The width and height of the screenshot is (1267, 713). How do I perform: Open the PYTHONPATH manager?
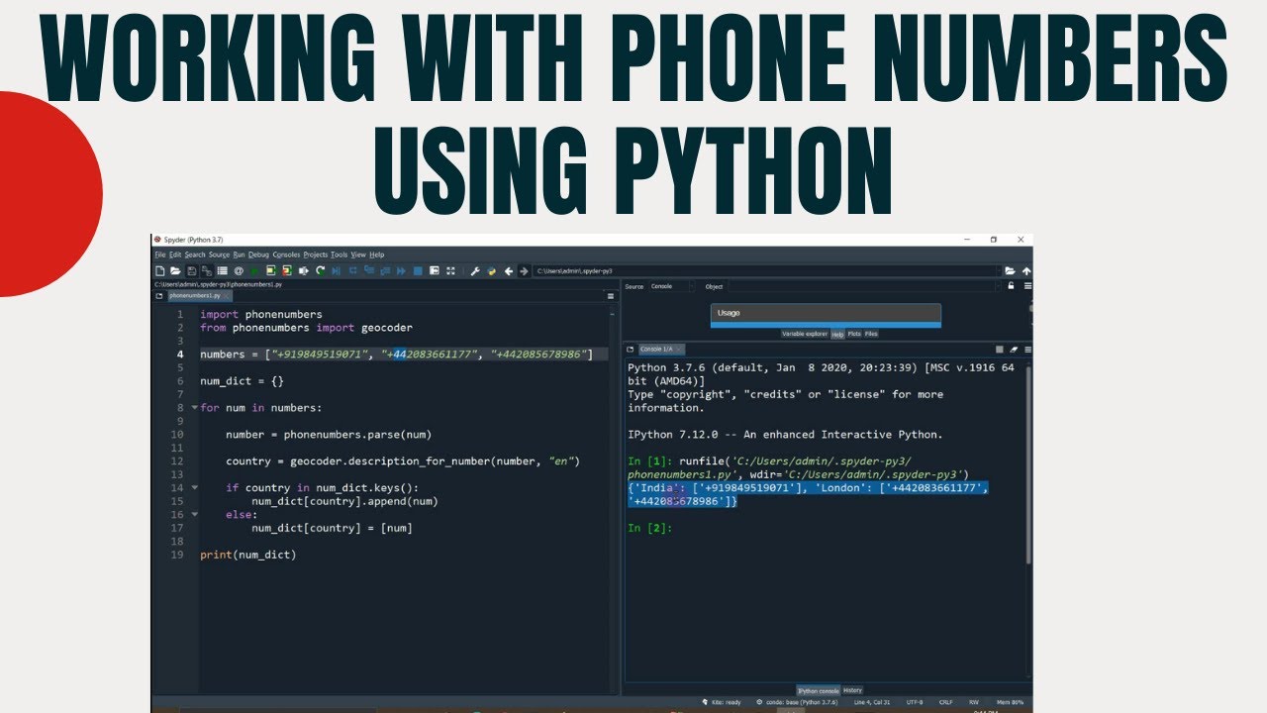pyautogui.click(x=492, y=270)
